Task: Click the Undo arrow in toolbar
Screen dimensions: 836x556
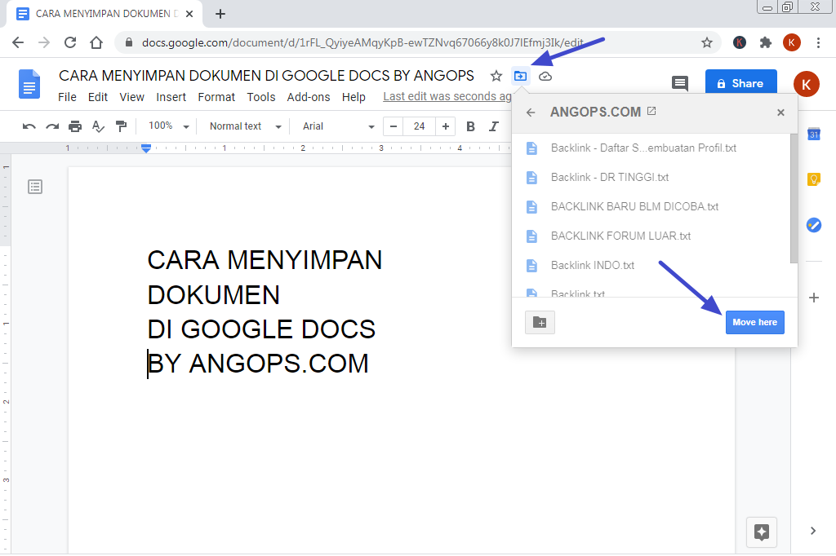Action: point(29,126)
